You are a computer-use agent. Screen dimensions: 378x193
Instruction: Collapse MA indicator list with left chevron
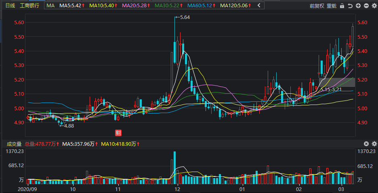[259, 6]
